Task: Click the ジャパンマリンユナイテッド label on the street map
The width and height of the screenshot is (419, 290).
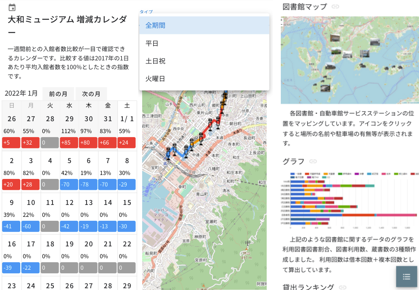Action: point(161,217)
